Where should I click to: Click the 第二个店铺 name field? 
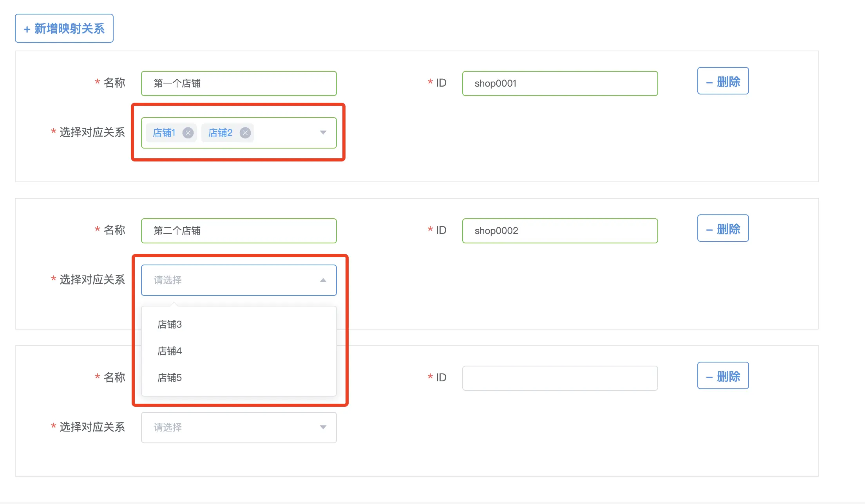pyautogui.click(x=239, y=231)
